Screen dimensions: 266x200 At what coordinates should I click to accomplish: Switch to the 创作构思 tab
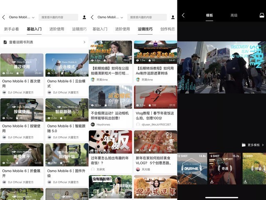(x=167, y=29)
